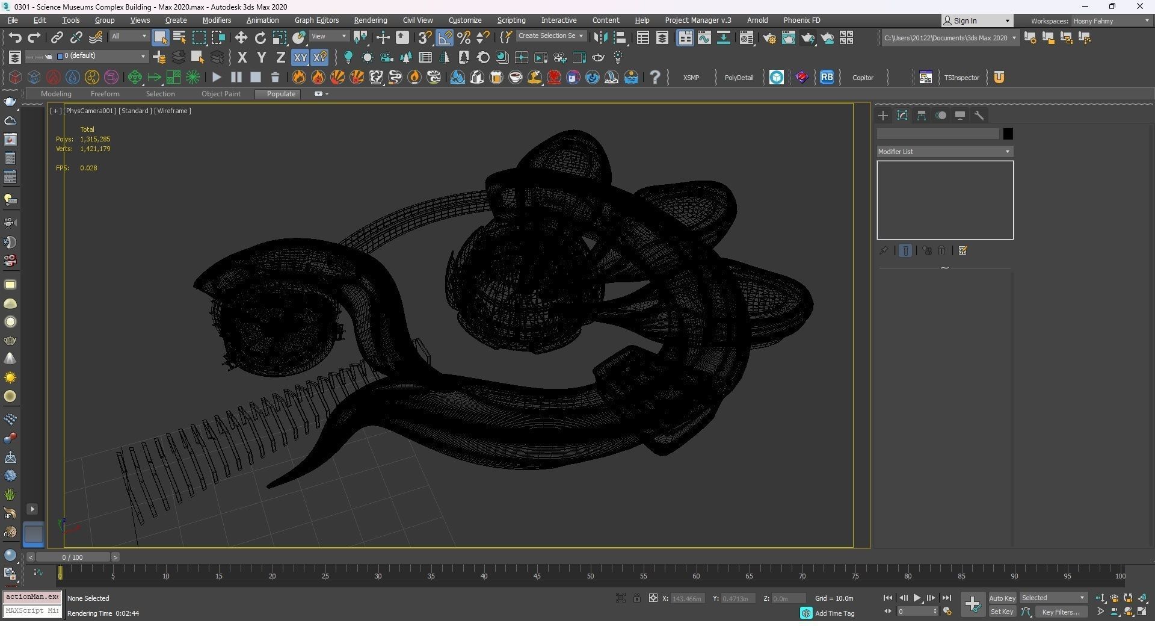Open the Utilities wrench panel
Image resolution: width=1155 pixels, height=626 pixels.
click(979, 116)
